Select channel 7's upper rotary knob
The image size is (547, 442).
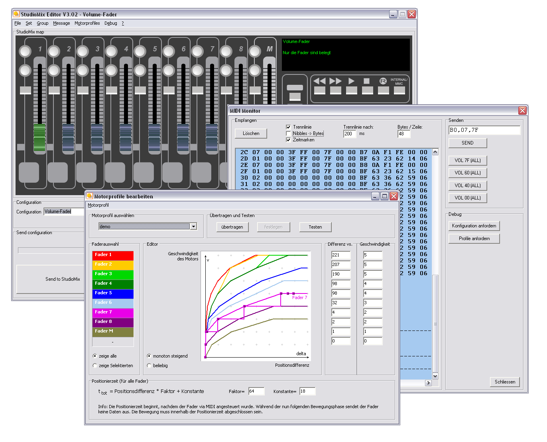coord(197,51)
